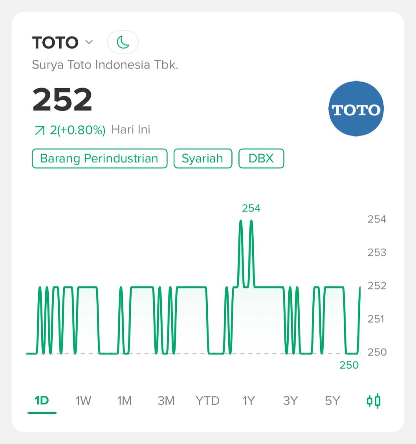Show year-to-date YTD chart
416x444 pixels.
click(207, 401)
